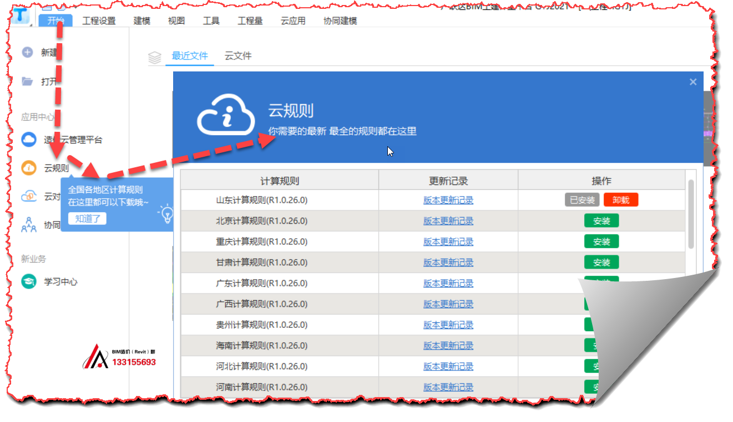Viewport: 733px width, 422px height.
Task: Open the 视图 menu
Action: pos(176,21)
